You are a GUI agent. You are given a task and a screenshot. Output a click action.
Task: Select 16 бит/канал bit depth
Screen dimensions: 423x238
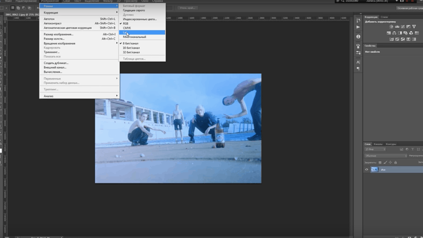pyautogui.click(x=142, y=47)
